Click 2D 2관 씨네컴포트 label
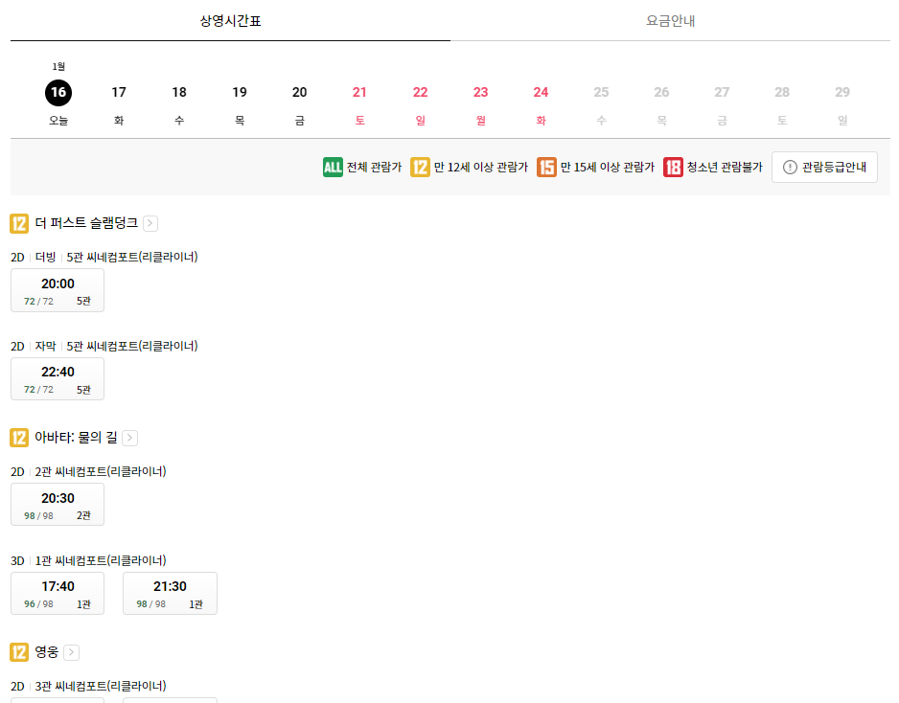This screenshot has height=703, width=899. [88, 471]
